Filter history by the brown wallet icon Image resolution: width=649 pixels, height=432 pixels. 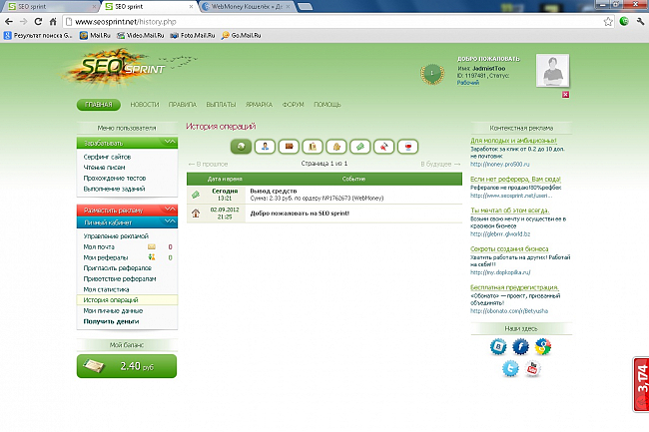(x=289, y=147)
